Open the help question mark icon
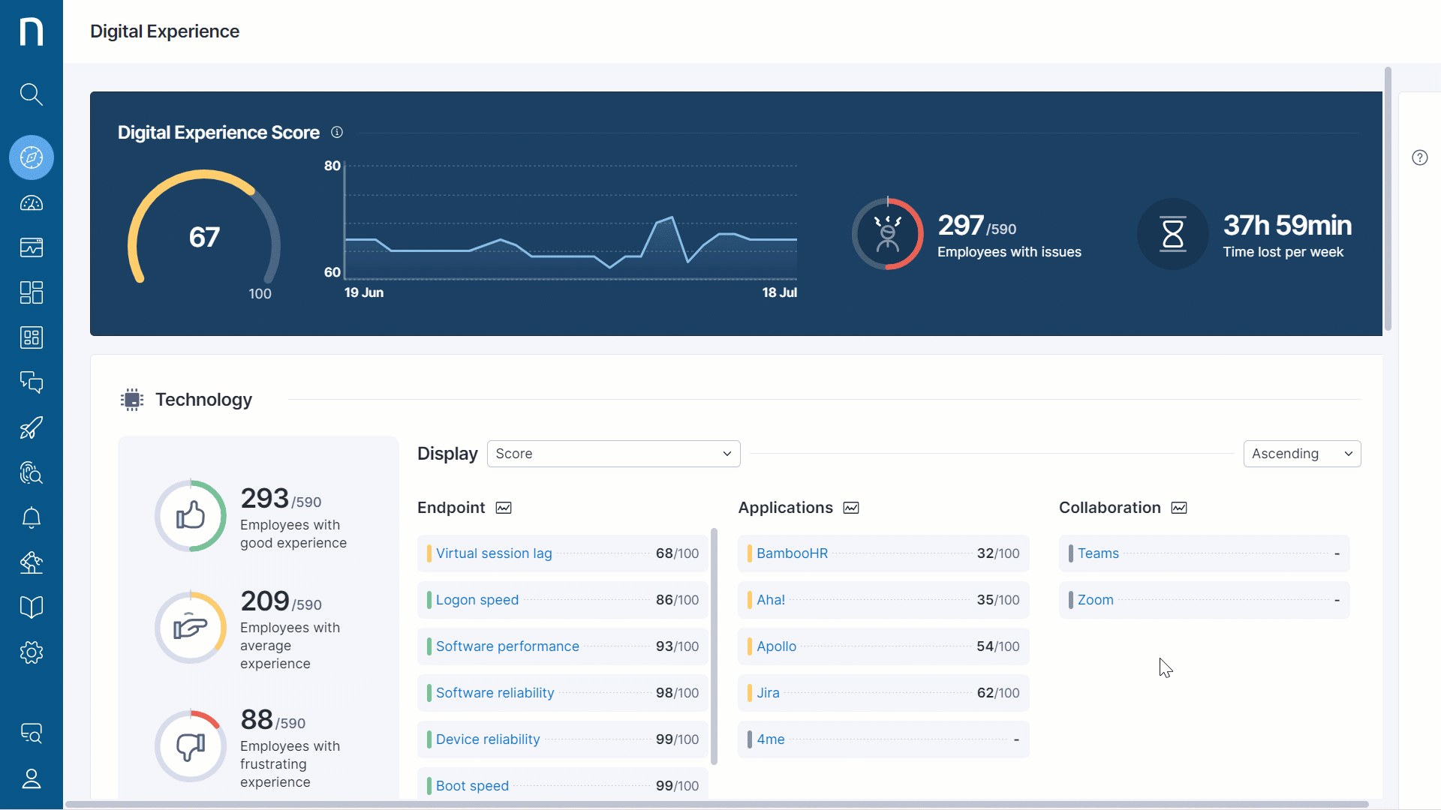Viewport: 1441px width, 810px height. (x=1419, y=157)
